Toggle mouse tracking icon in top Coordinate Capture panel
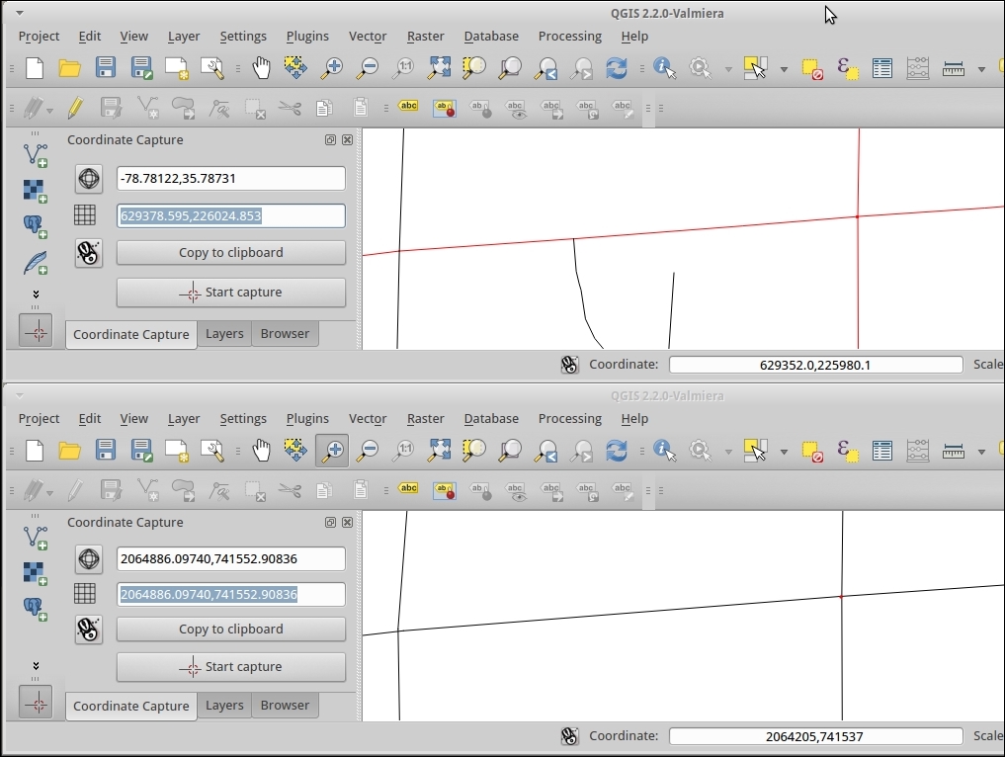This screenshot has height=757, width=1005. (89, 253)
